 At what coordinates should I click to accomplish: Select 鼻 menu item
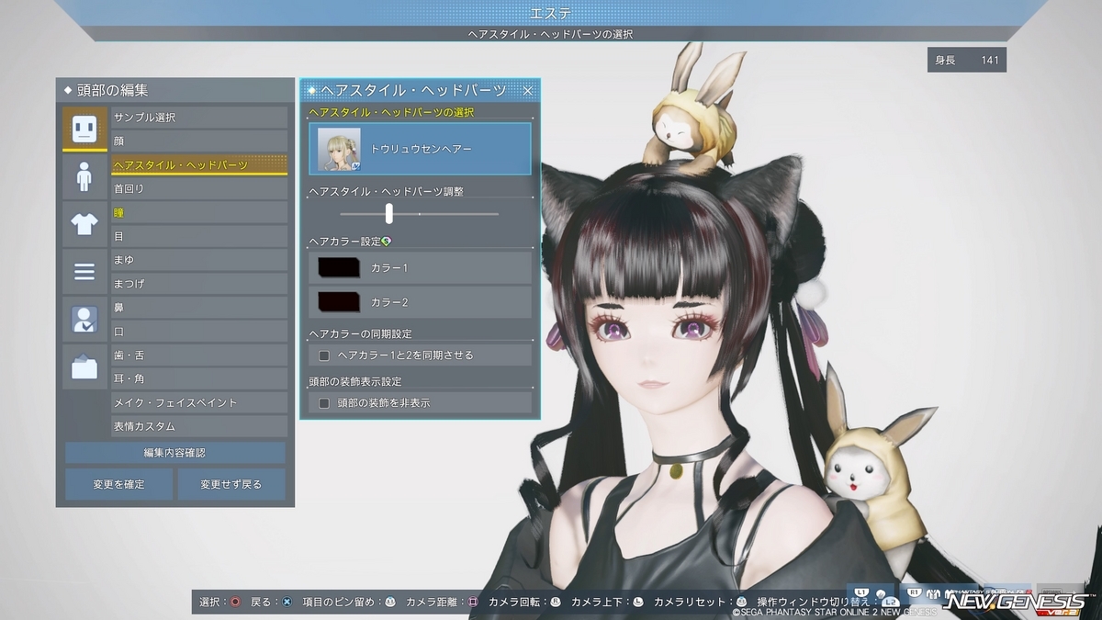199,308
